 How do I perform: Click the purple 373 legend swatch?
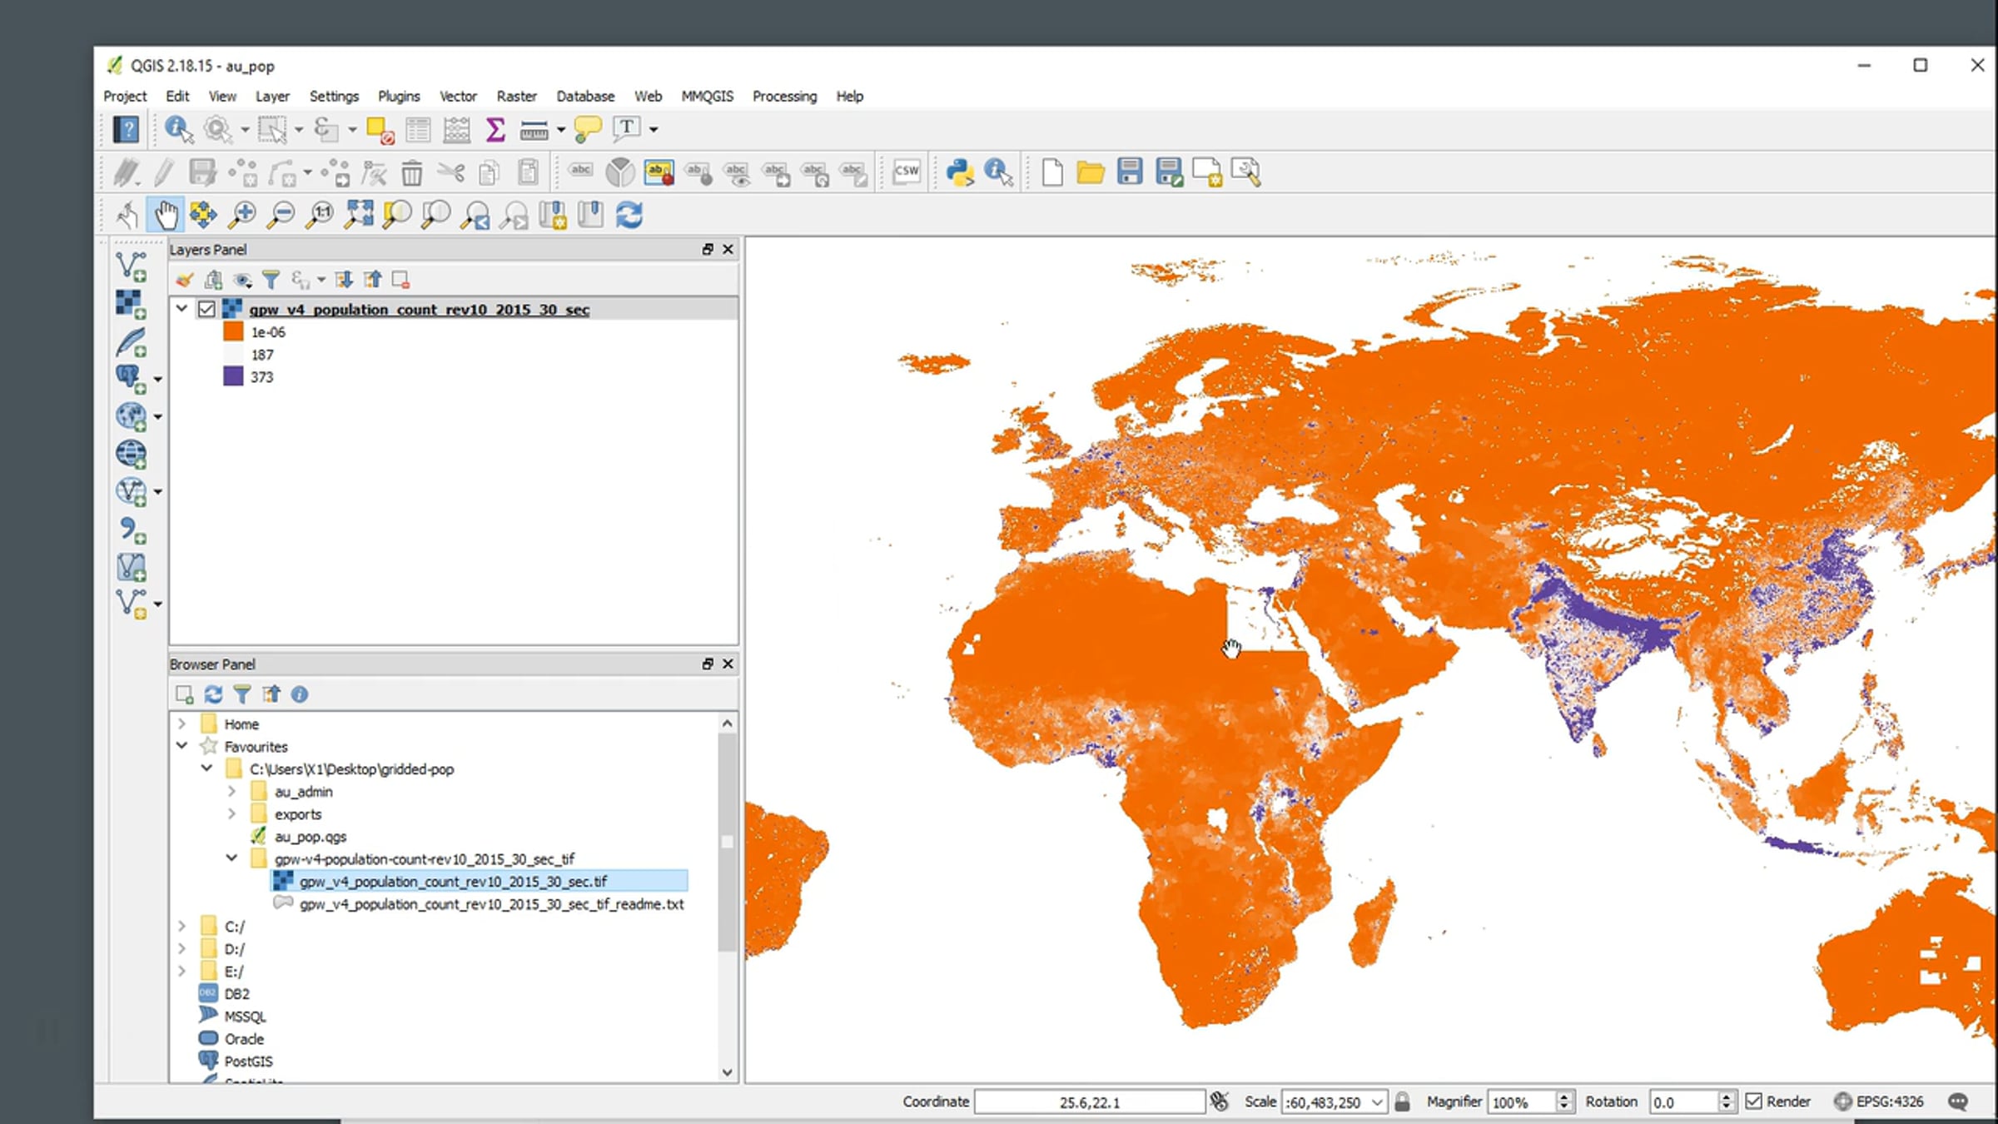[x=233, y=376]
